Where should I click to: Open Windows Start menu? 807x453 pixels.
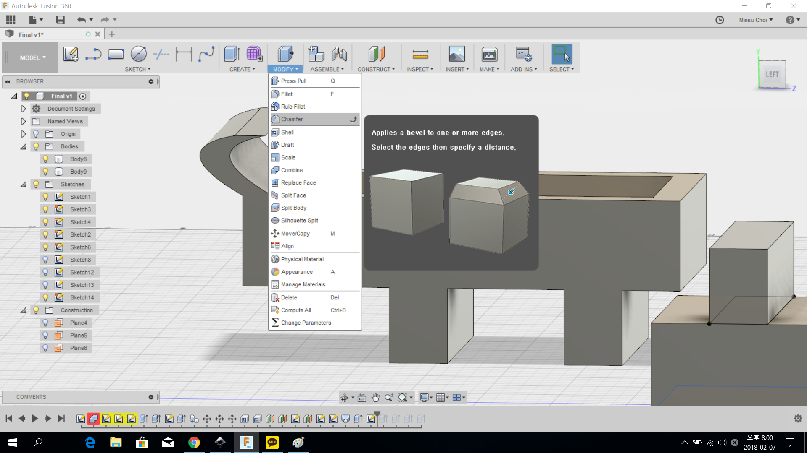(13, 443)
